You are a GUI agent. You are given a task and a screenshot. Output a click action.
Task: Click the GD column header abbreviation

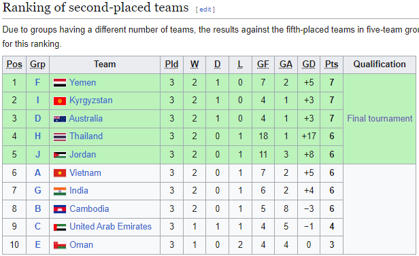click(309, 65)
